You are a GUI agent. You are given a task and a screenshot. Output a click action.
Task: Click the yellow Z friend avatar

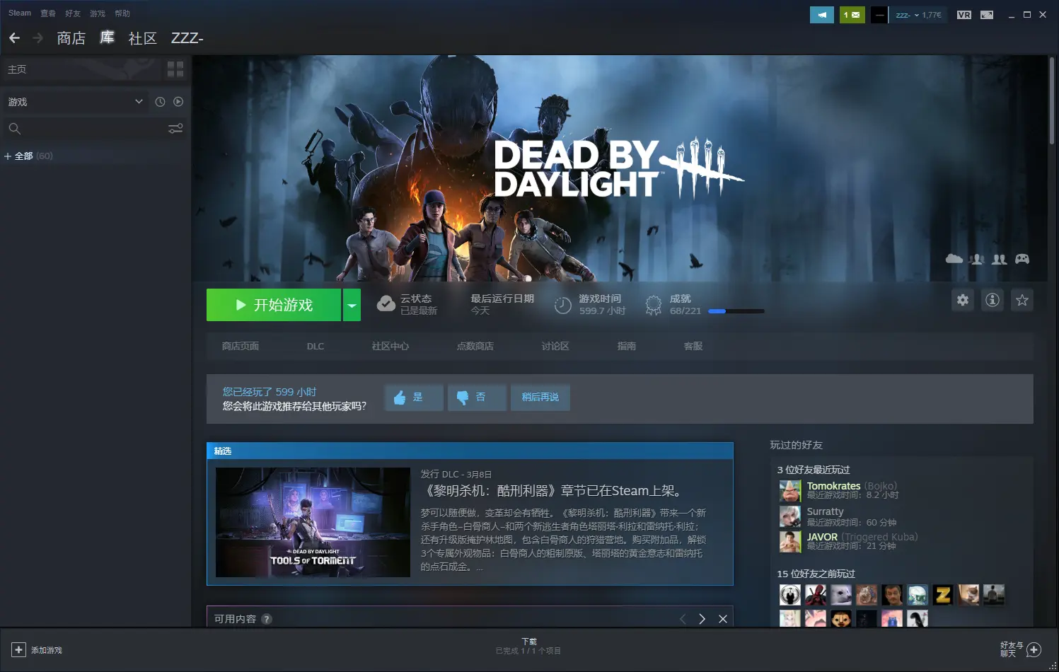[943, 595]
